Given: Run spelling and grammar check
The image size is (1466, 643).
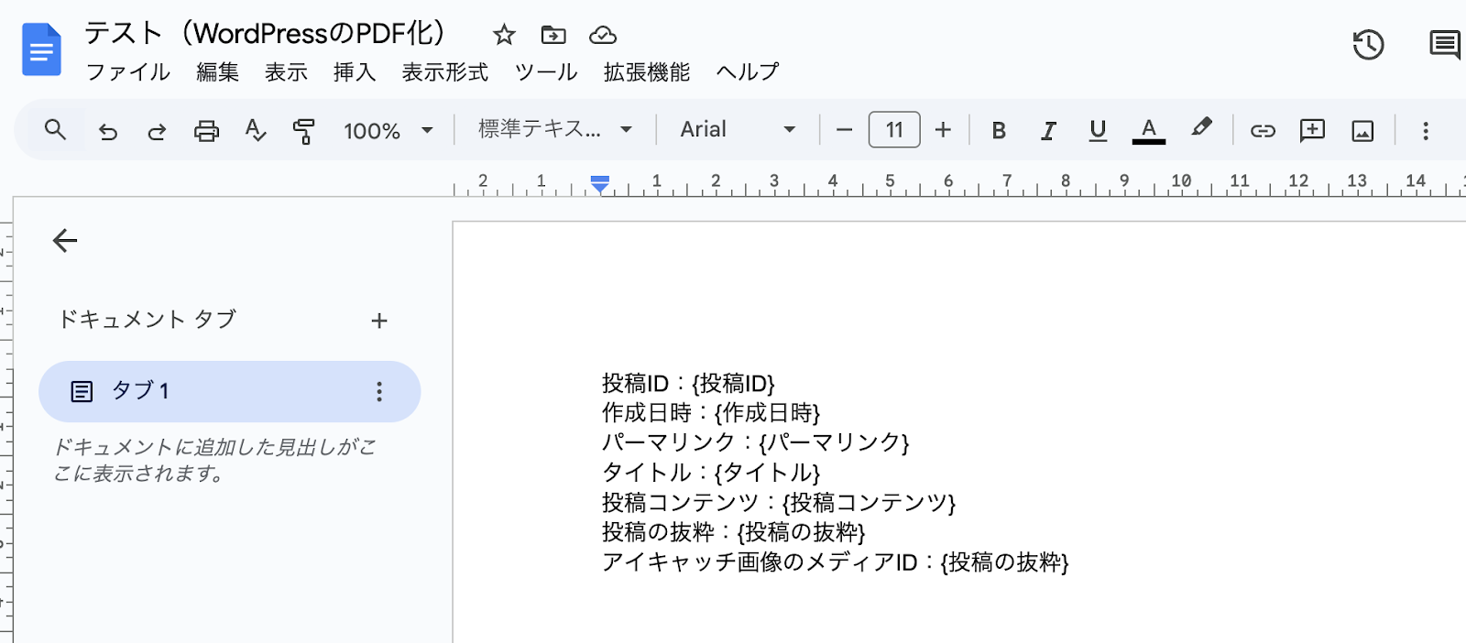Looking at the screenshot, I should pos(256,131).
